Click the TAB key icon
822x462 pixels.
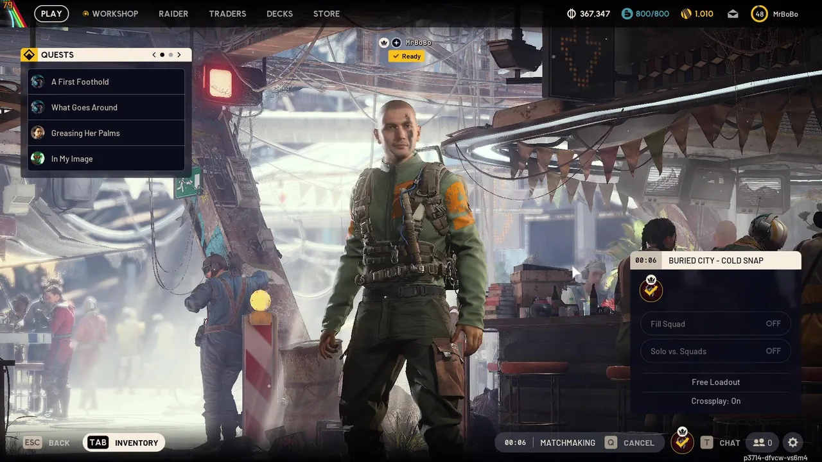98,443
